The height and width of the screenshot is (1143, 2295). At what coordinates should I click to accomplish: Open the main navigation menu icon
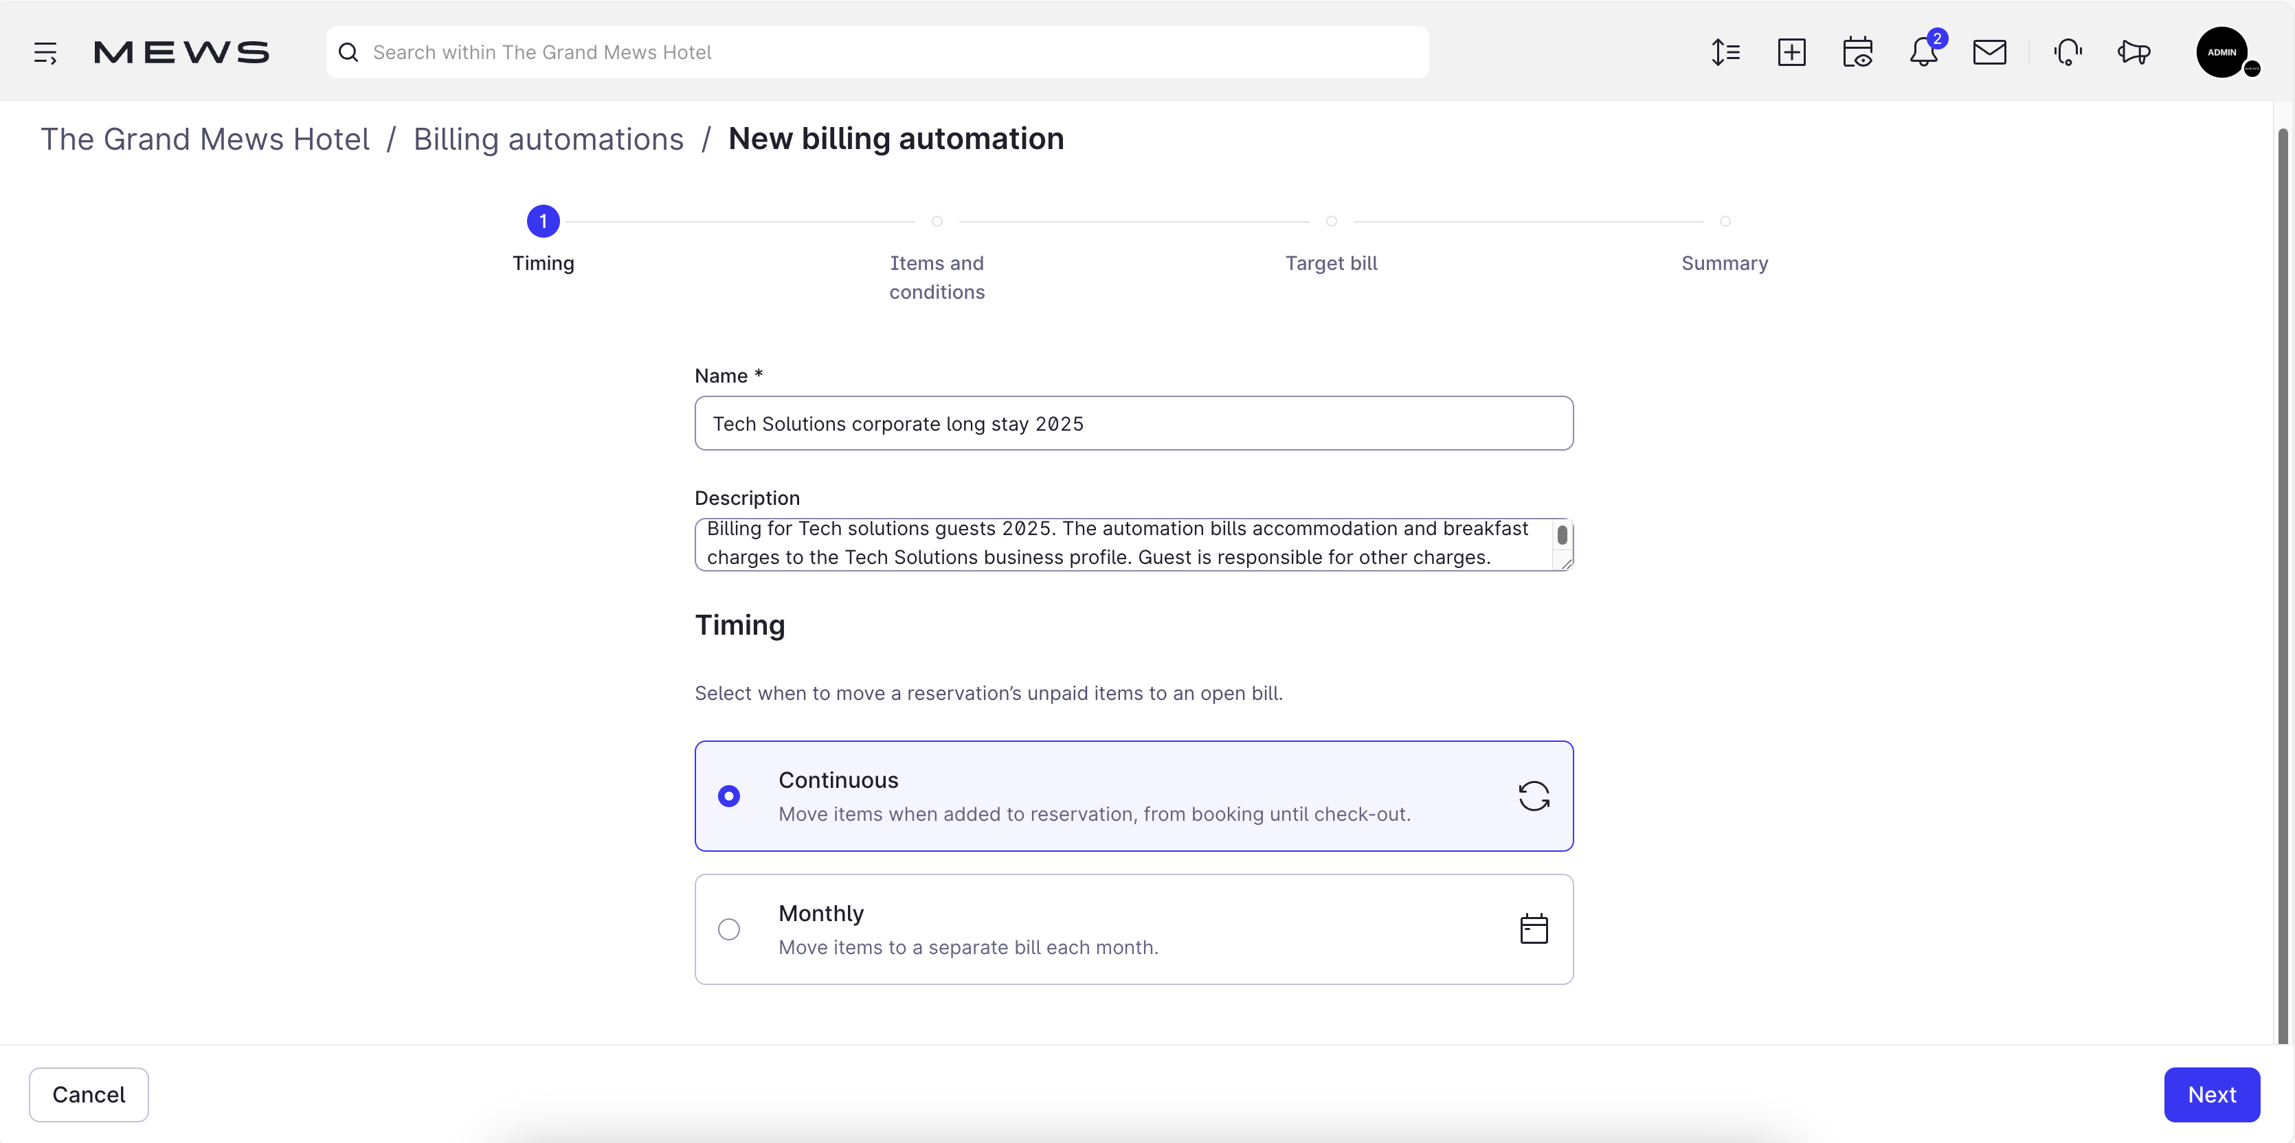coord(45,53)
